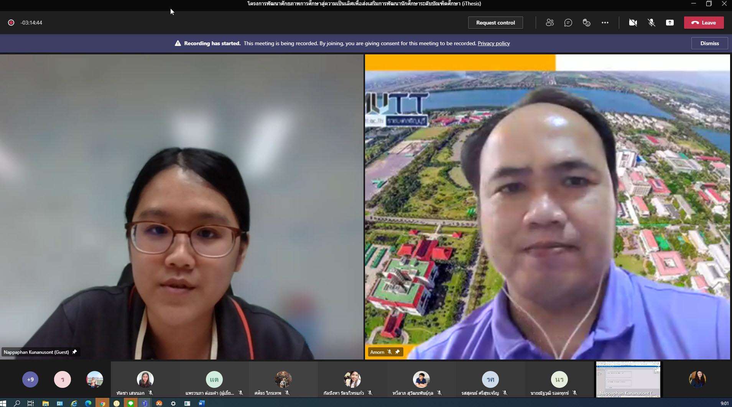Screen dimensions: 732x407
Task: Click the share content tray icon
Action: (x=669, y=23)
